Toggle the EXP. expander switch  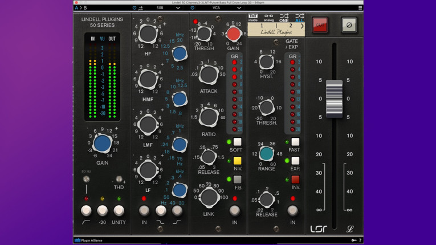(x=295, y=161)
